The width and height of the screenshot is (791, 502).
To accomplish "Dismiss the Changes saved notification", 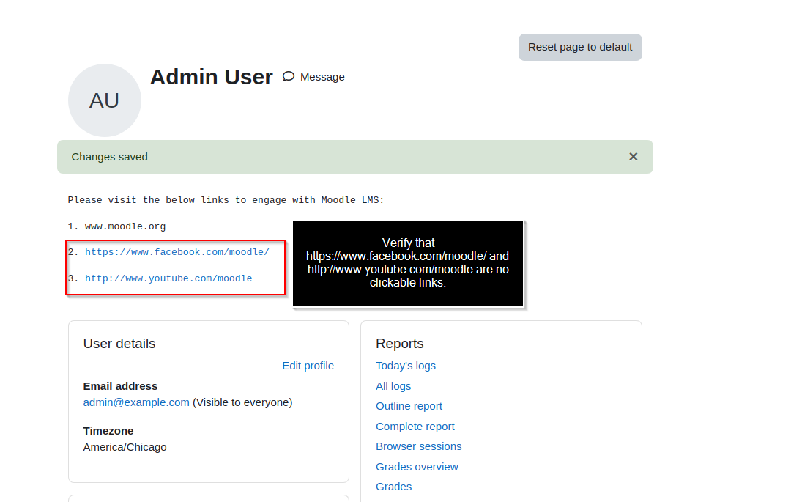I will [x=633, y=157].
